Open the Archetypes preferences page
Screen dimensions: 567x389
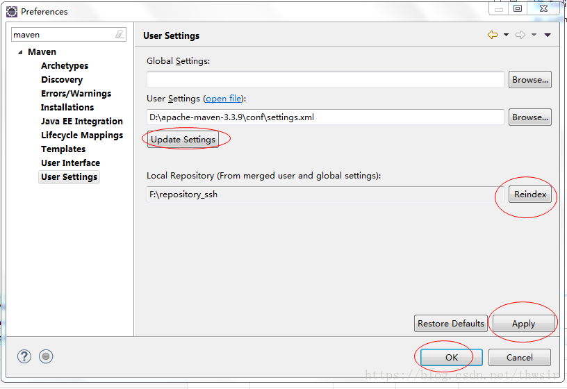65,66
